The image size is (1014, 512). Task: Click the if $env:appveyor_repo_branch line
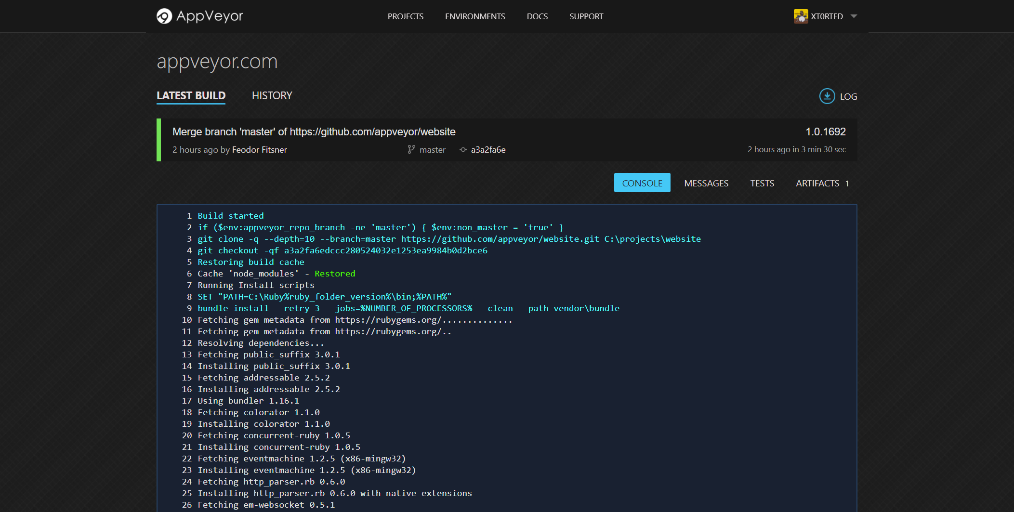pos(381,227)
